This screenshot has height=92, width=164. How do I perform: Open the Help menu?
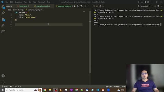tap(48, 2)
